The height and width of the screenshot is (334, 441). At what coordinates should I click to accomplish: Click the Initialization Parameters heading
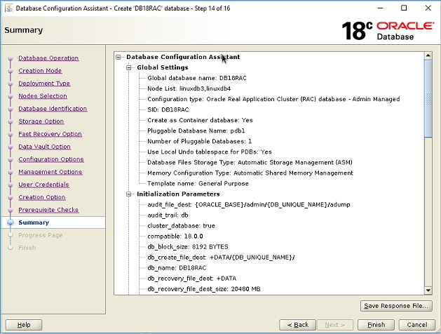(x=178, y=194)
